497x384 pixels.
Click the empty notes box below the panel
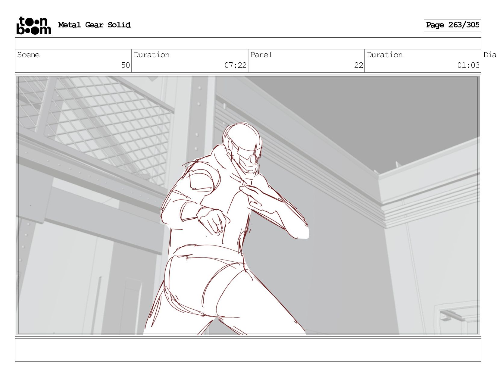248,350
